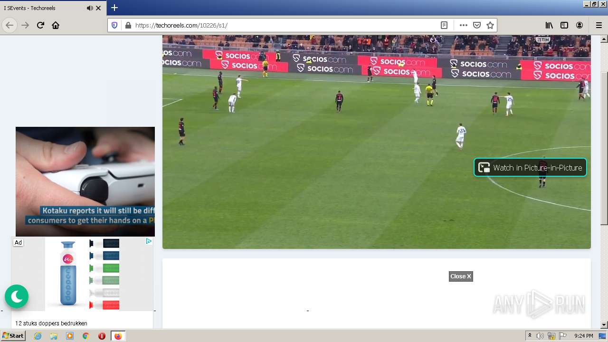
Task: Open tracking protection shield info
Action: (x=114, y=25)
